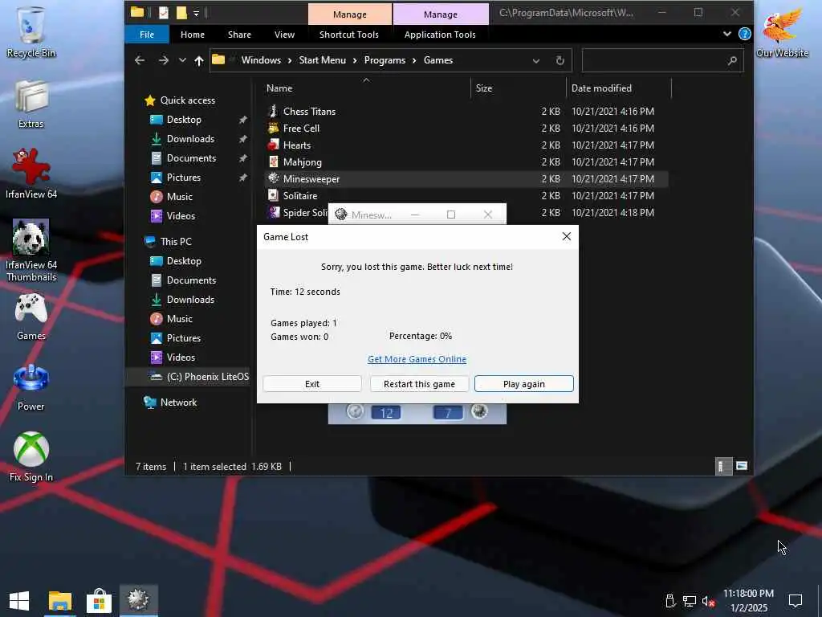This screenshot has height=617, width=822.
Task: Open File Explorer from the taskbar
Action: [59, 601]
